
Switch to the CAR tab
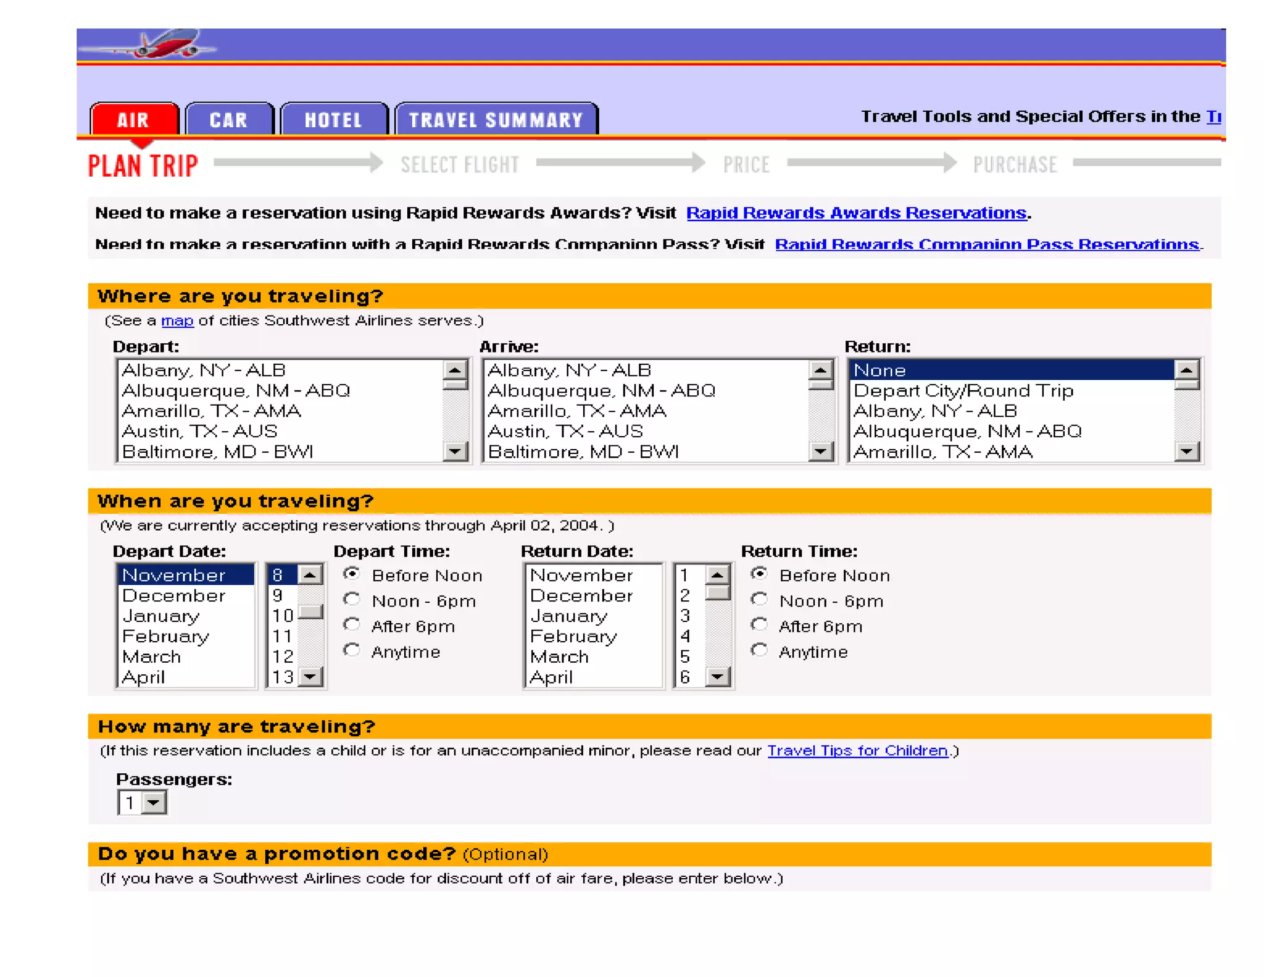point(229,120)
